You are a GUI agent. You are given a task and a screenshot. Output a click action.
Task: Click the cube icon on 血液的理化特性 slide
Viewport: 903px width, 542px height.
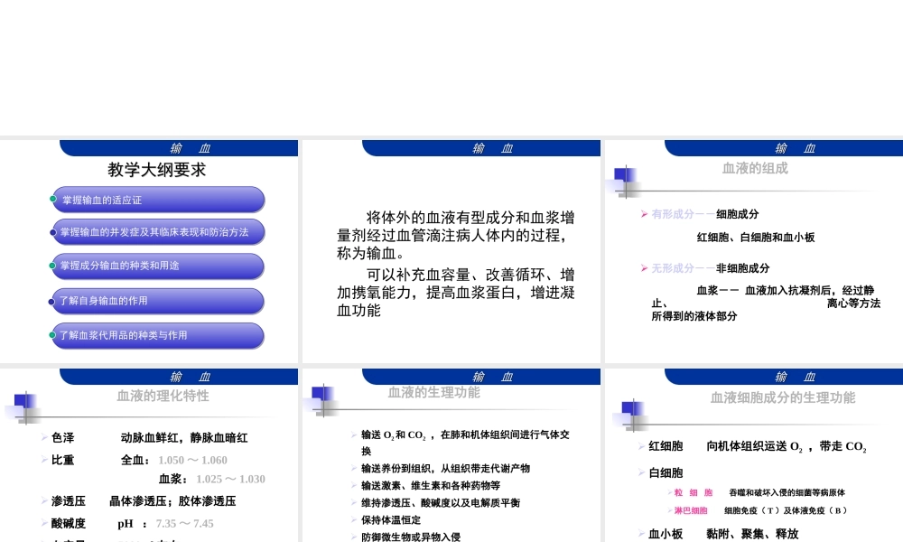pos(25,403)
